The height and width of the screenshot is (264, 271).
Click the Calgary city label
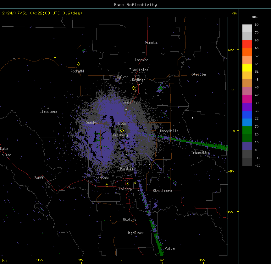click(125, 189)
